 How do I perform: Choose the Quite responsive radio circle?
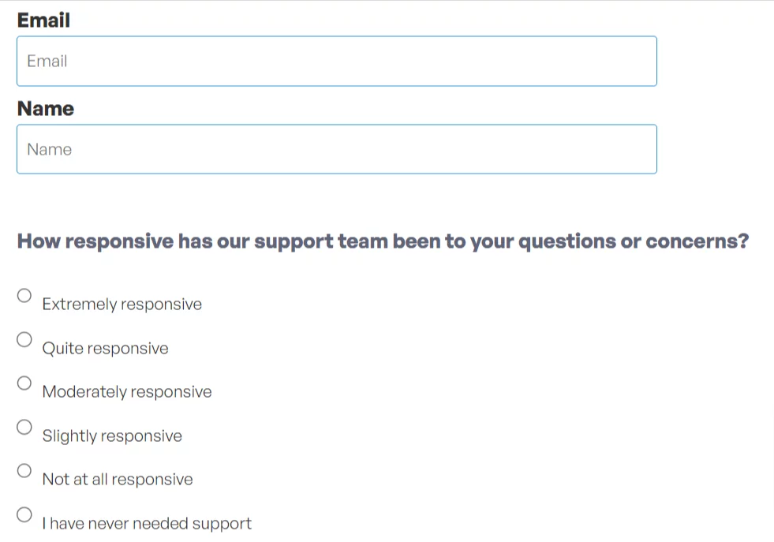[x=25, y=340]
